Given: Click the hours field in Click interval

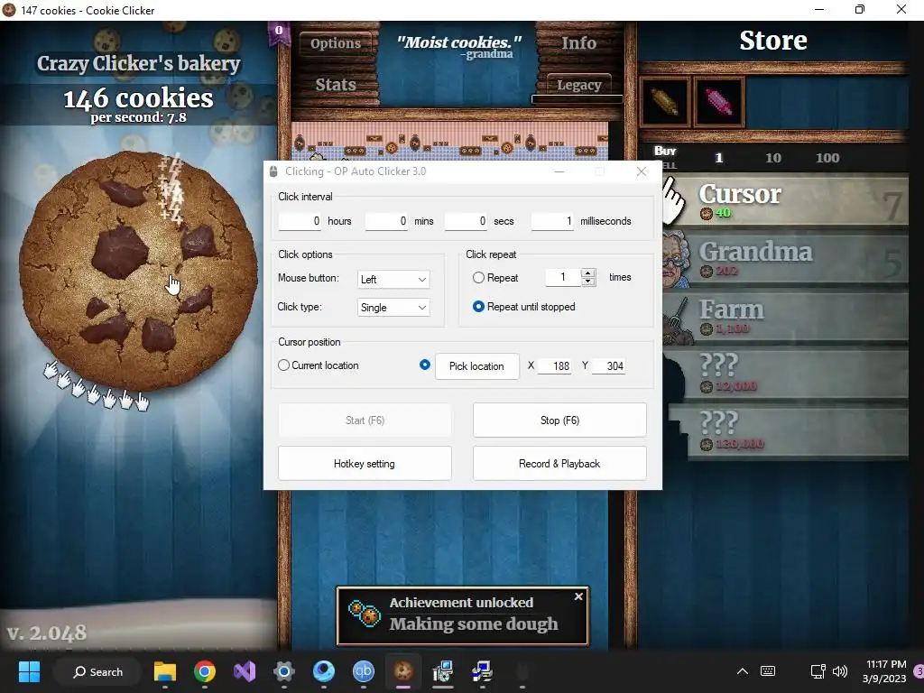Looking at the screenshot, I should 300,221.
